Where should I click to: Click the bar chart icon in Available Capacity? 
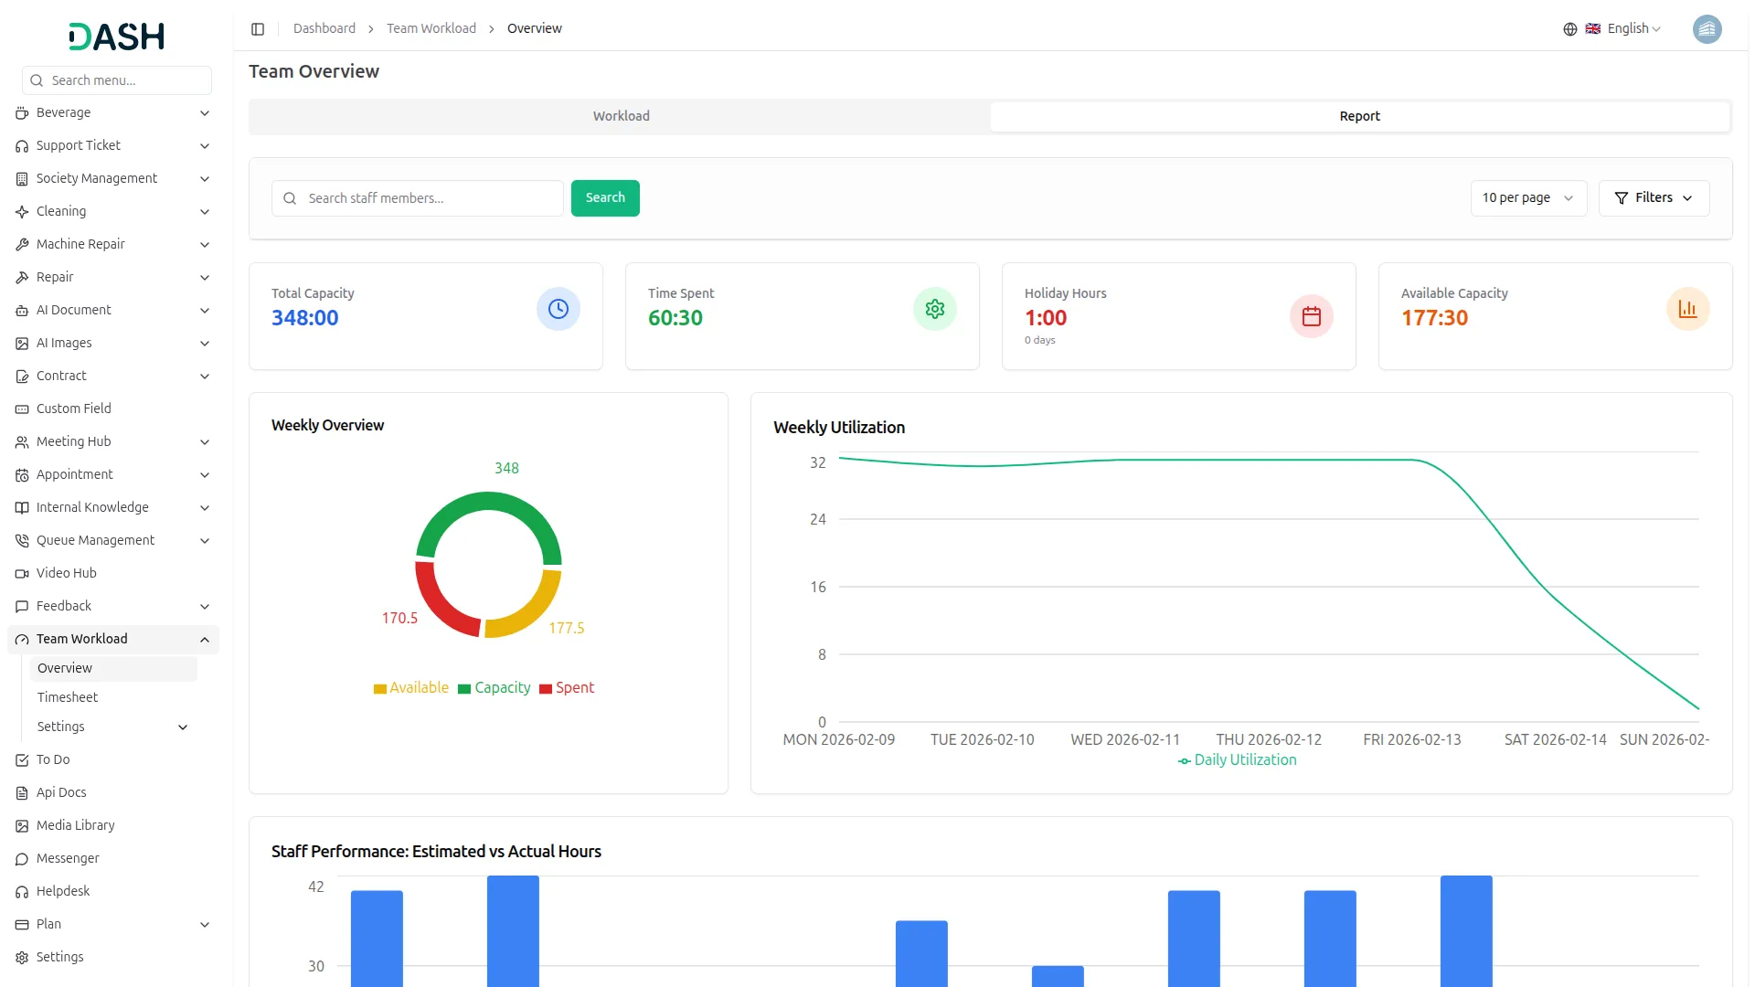1687,309
